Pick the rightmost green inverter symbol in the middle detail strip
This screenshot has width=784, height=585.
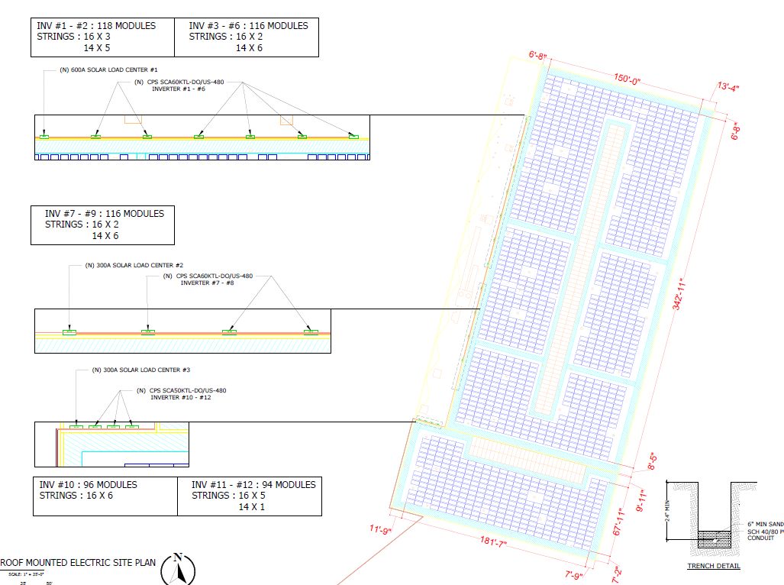pyautogui.click(x=310, y=332)
